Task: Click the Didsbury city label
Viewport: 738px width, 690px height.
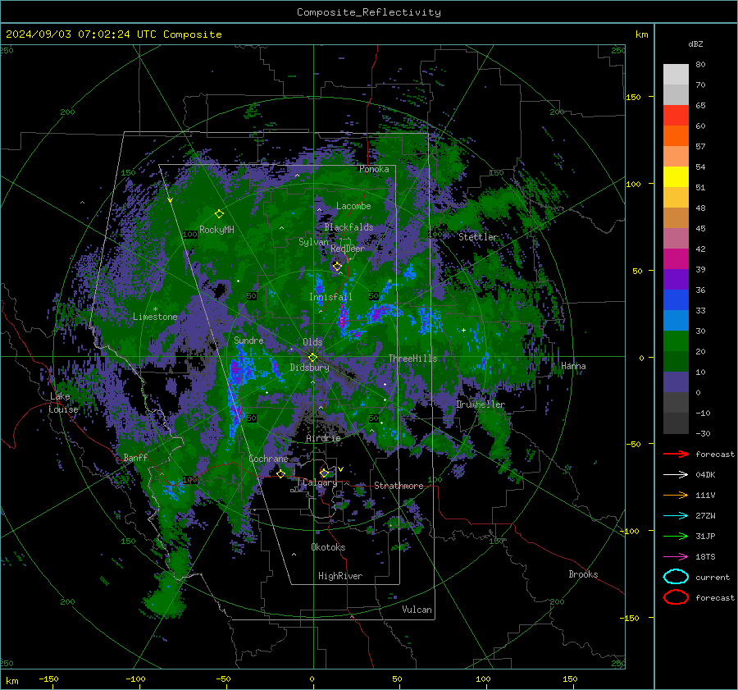Action: [309, 368]
